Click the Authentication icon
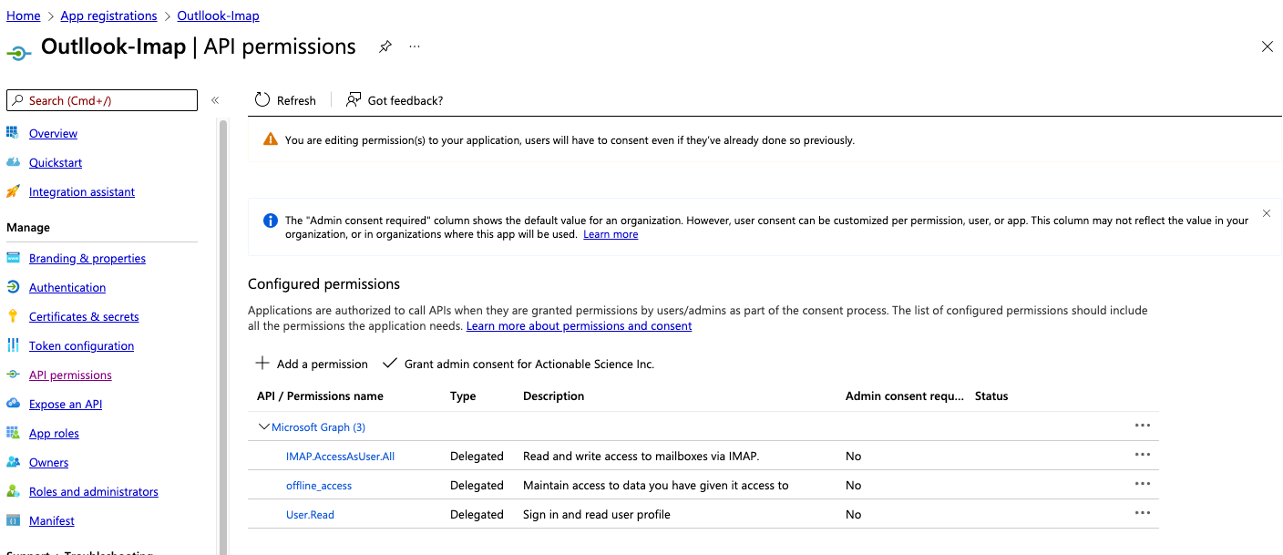The image size is (1283, 555). [13, 287]
